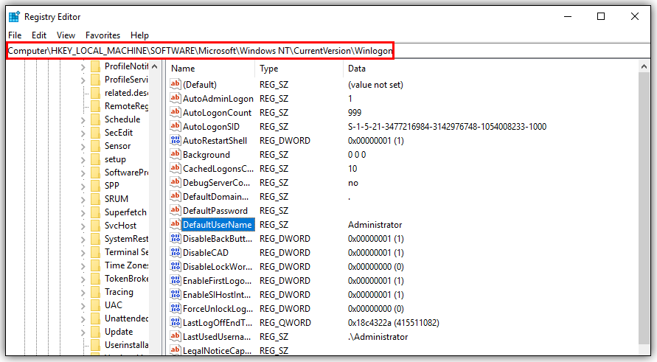Maximize the Registry Editor window
The width and height of the screenshot is (657, 362).
pos(601,16)
